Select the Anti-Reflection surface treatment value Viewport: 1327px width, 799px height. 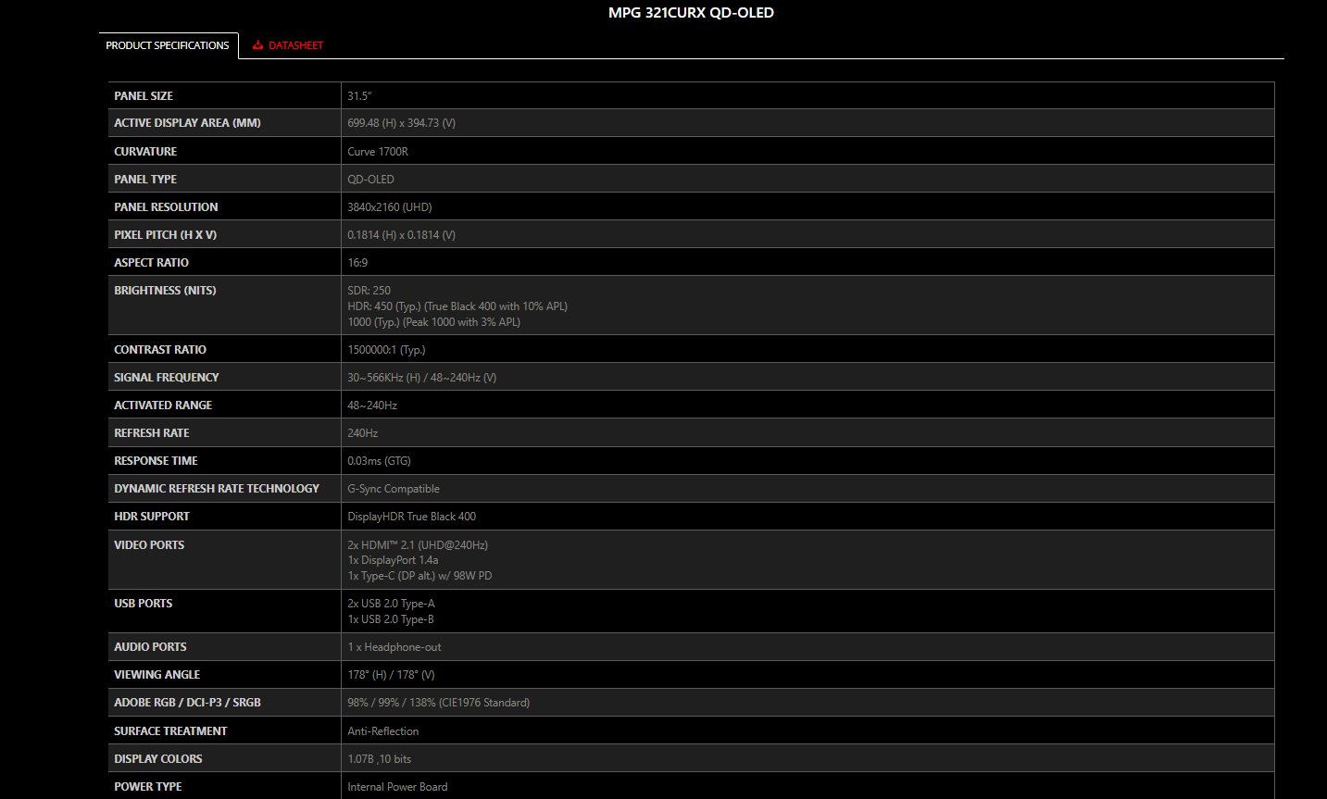(x=382, y=731)
